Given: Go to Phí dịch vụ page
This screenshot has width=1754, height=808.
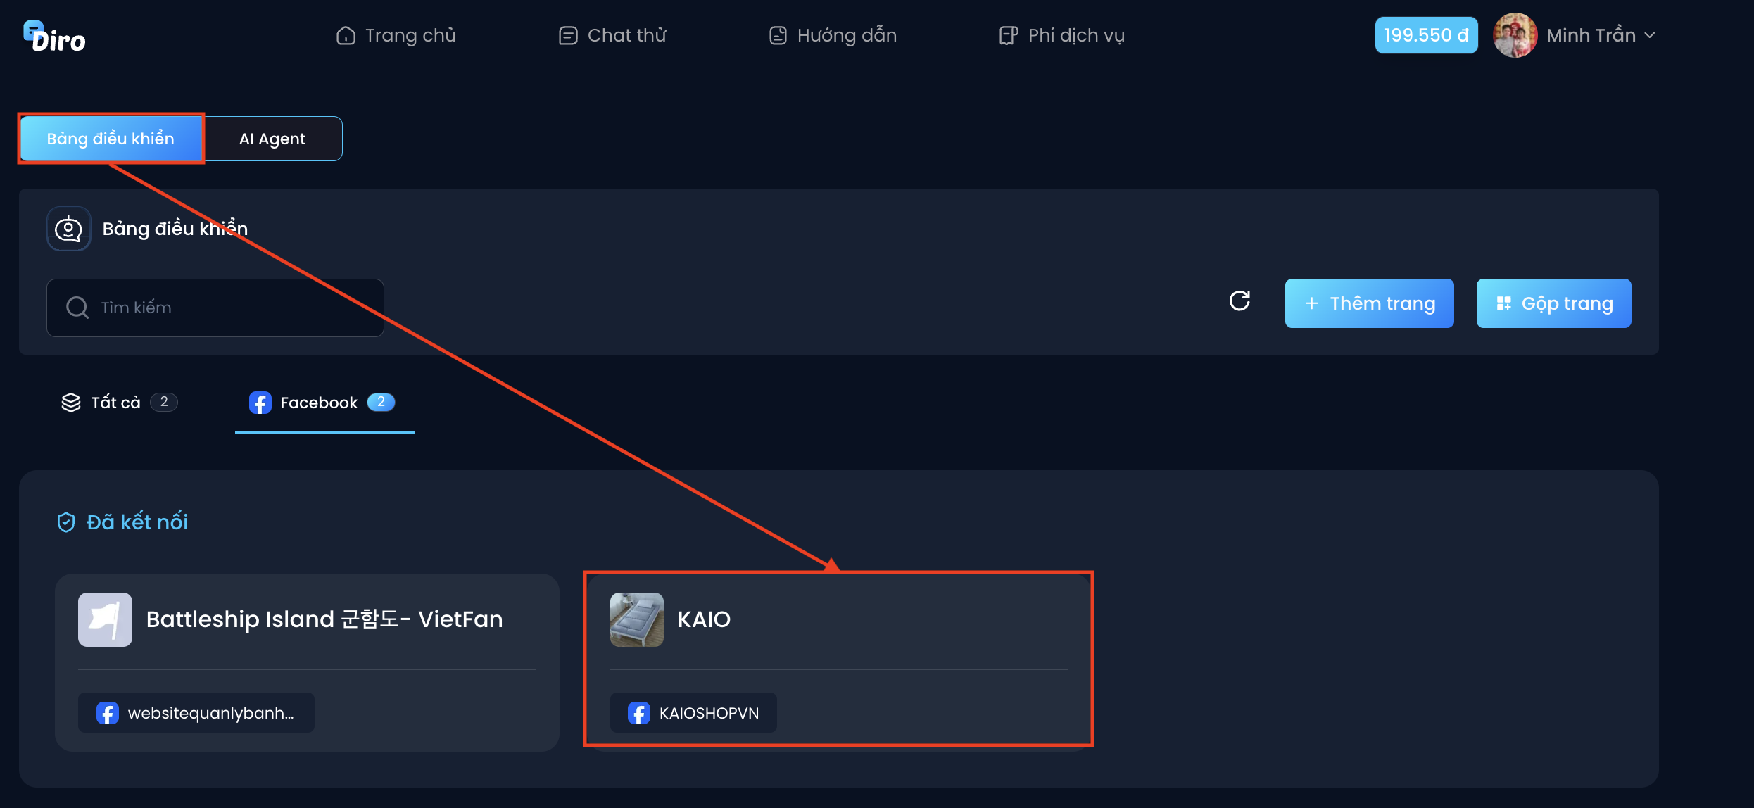Looking at the screenshot, I should (1061, 35).
